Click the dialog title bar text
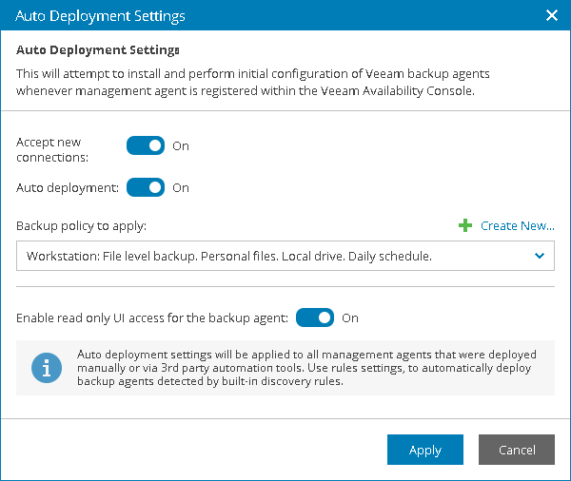 click(x=100, y=16)
